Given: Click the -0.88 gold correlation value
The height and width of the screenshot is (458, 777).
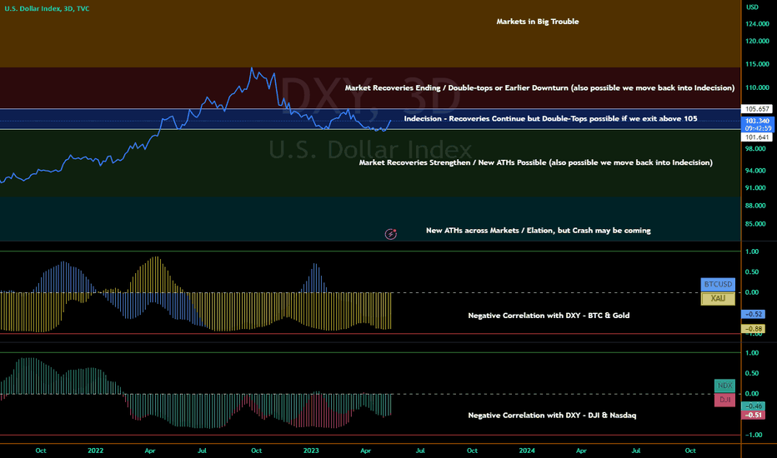Looking at the screenshot, I should (x=753, y=329).
